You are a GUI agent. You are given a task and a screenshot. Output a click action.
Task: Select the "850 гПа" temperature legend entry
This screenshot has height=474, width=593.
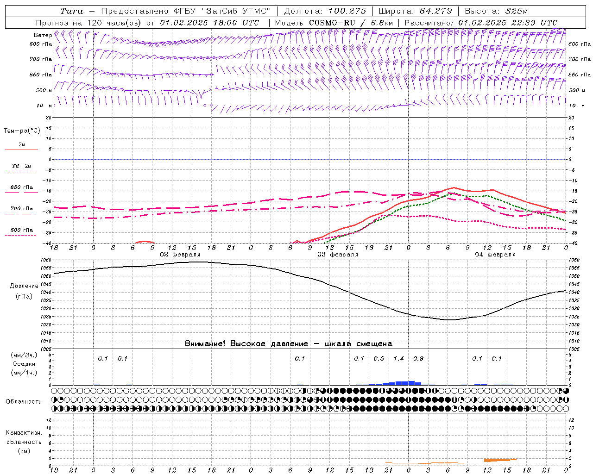[x=21, y=187]
